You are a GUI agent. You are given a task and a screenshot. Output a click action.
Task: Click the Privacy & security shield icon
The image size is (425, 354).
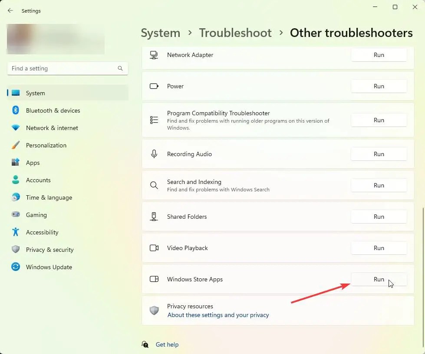(16, 249)
